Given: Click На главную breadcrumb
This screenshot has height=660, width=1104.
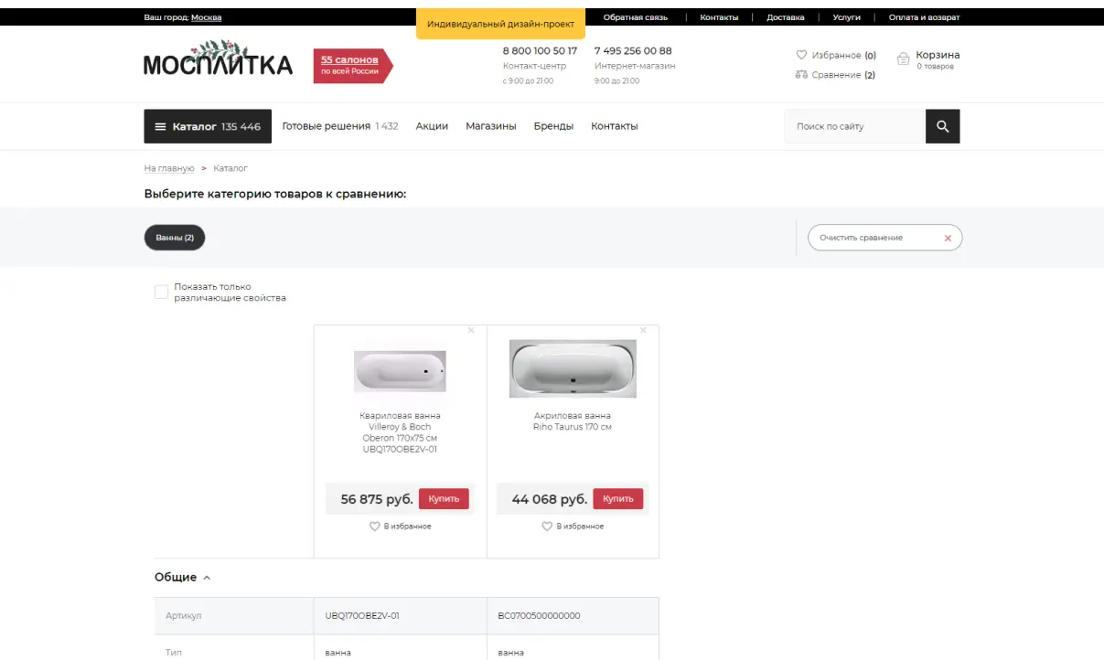Looking at the screenshot, I should [x=169, y=168].
